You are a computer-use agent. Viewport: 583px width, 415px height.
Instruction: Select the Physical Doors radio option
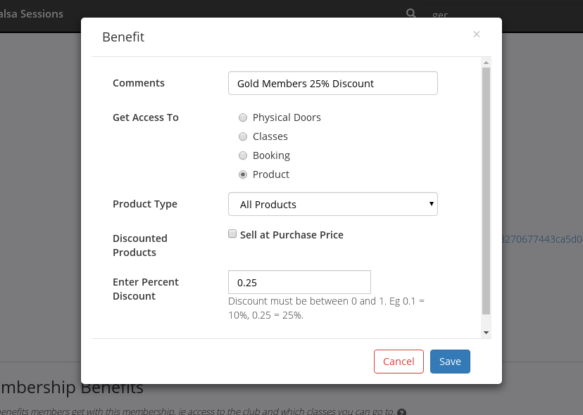243,117
